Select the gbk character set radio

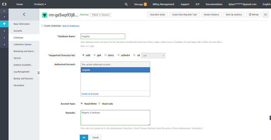[x=94, y=55]
